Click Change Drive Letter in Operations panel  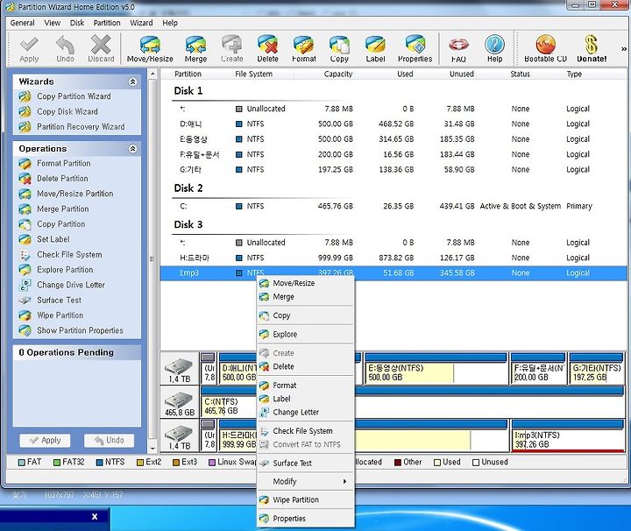(71, 285)
